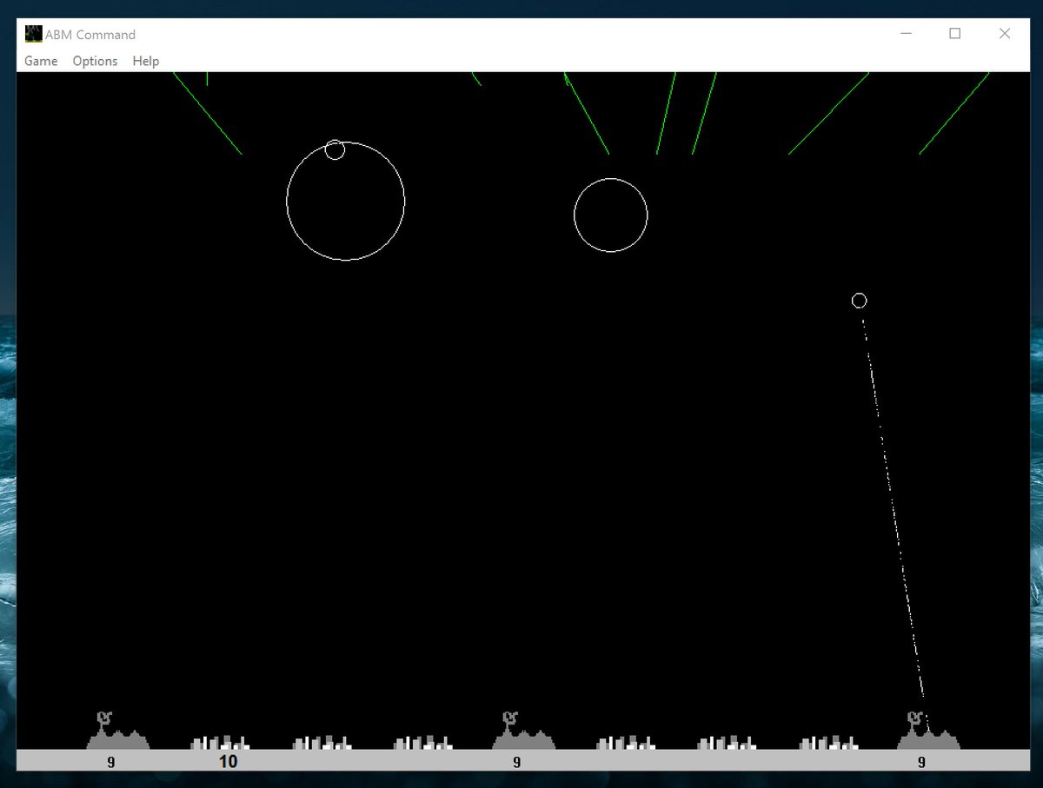Target the large explosion circle

[x=345, y=202]
